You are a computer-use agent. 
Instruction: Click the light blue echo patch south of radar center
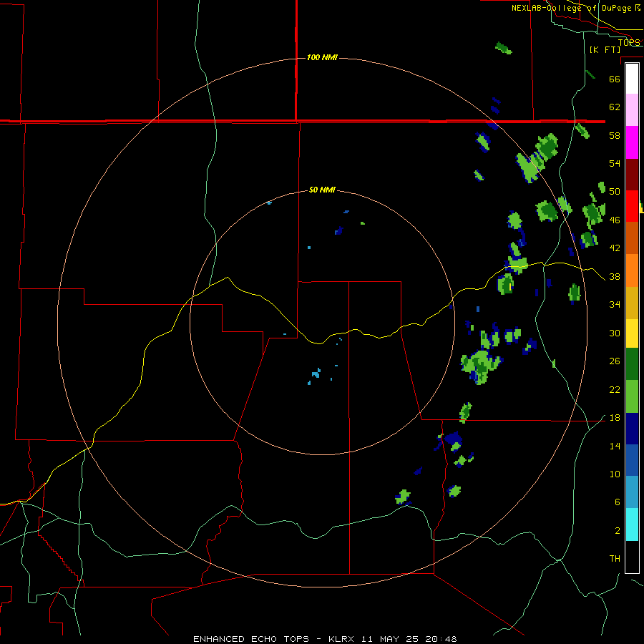pos(316,374)
